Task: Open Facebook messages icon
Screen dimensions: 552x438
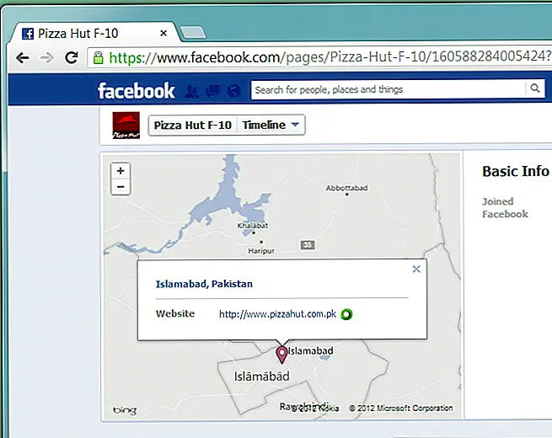Action: click(x=212, y=91)
